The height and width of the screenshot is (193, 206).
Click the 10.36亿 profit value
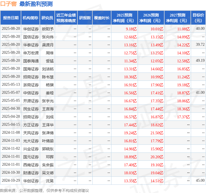[130, 77]
